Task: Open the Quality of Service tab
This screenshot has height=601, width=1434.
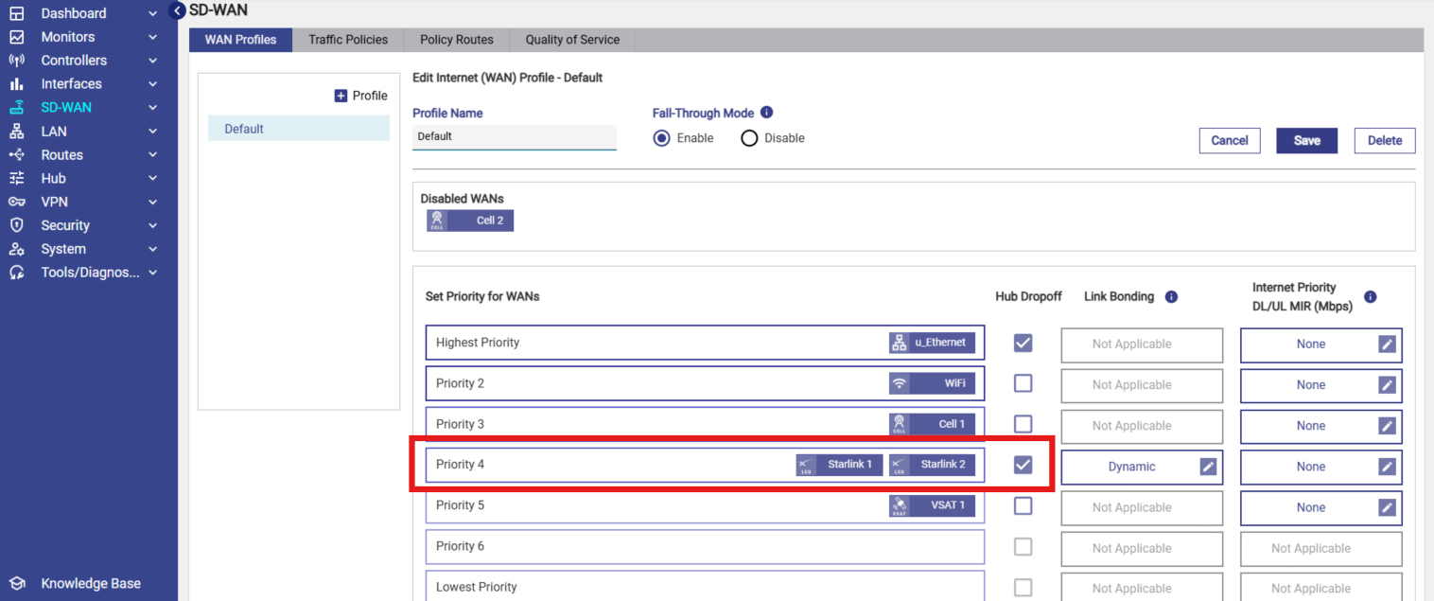Action: pyautogui.click(x=572, y=40)
